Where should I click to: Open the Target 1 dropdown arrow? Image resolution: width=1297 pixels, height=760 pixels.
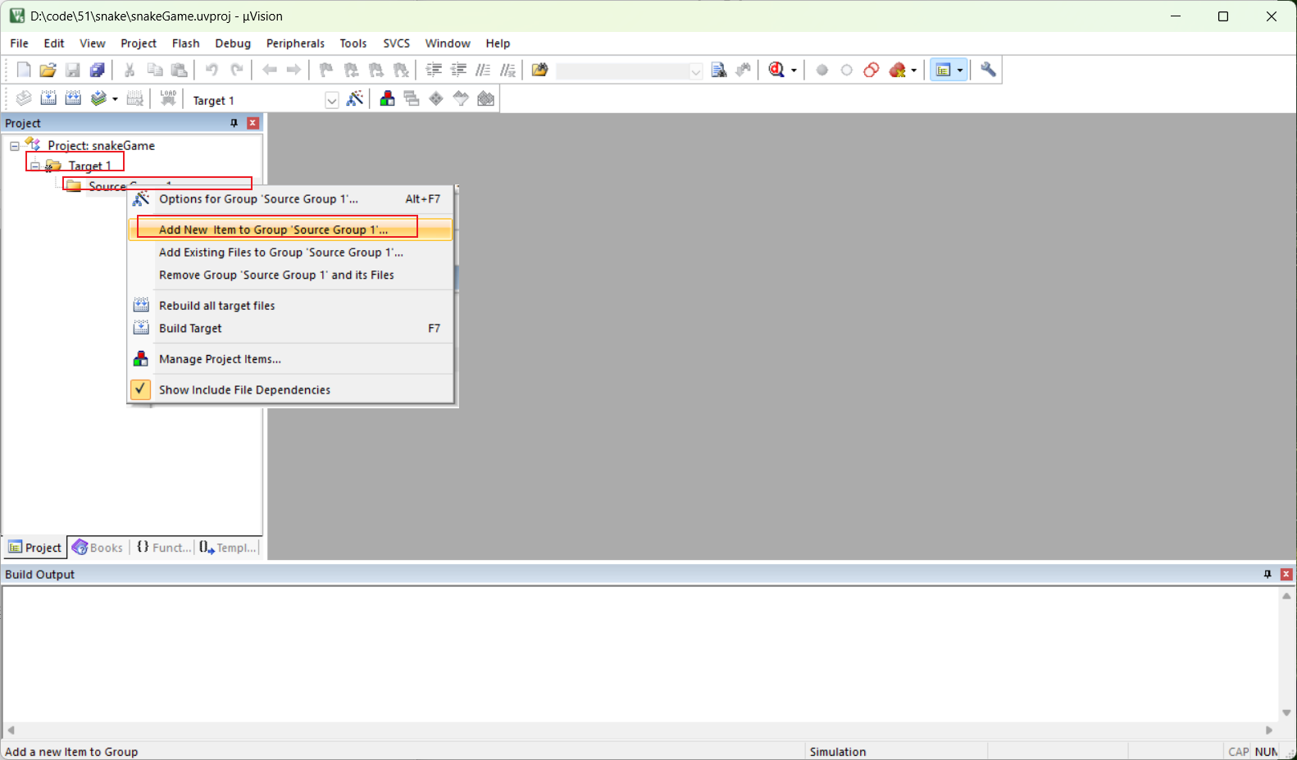[332, 101]
